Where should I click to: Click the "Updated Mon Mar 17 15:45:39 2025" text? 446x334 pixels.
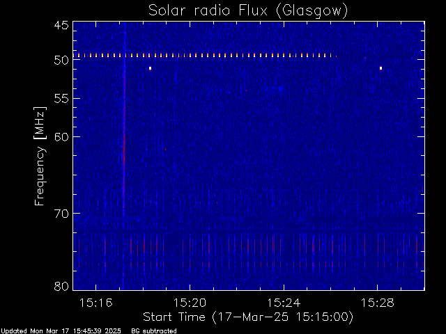tap(61, 331)
